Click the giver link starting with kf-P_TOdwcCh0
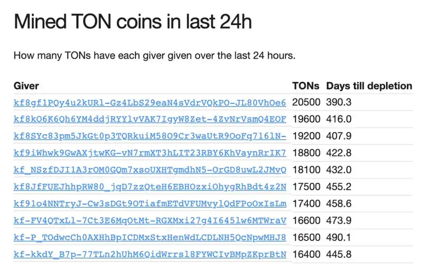The width and height of the screenshot is (429, 276). click(x=149, y=237)
